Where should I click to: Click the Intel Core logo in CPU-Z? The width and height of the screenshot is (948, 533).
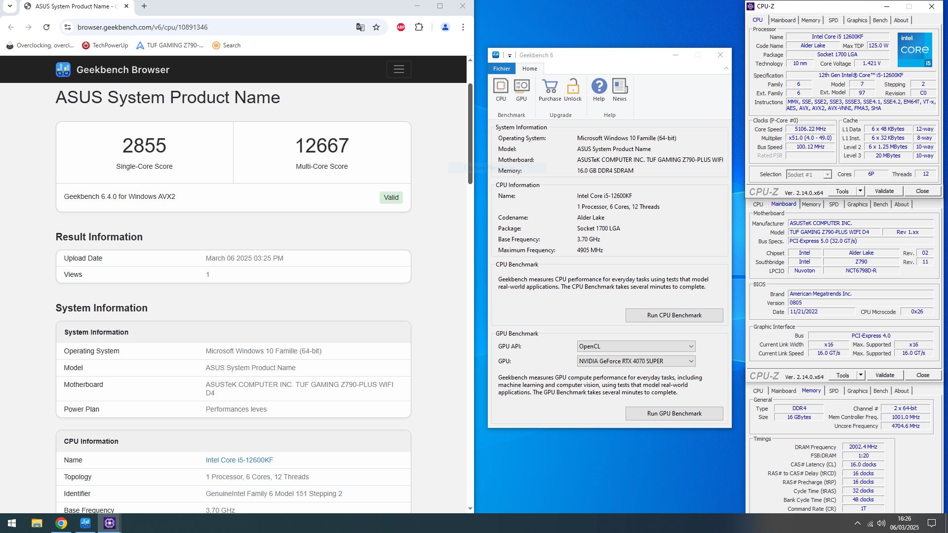coord(914,50)
